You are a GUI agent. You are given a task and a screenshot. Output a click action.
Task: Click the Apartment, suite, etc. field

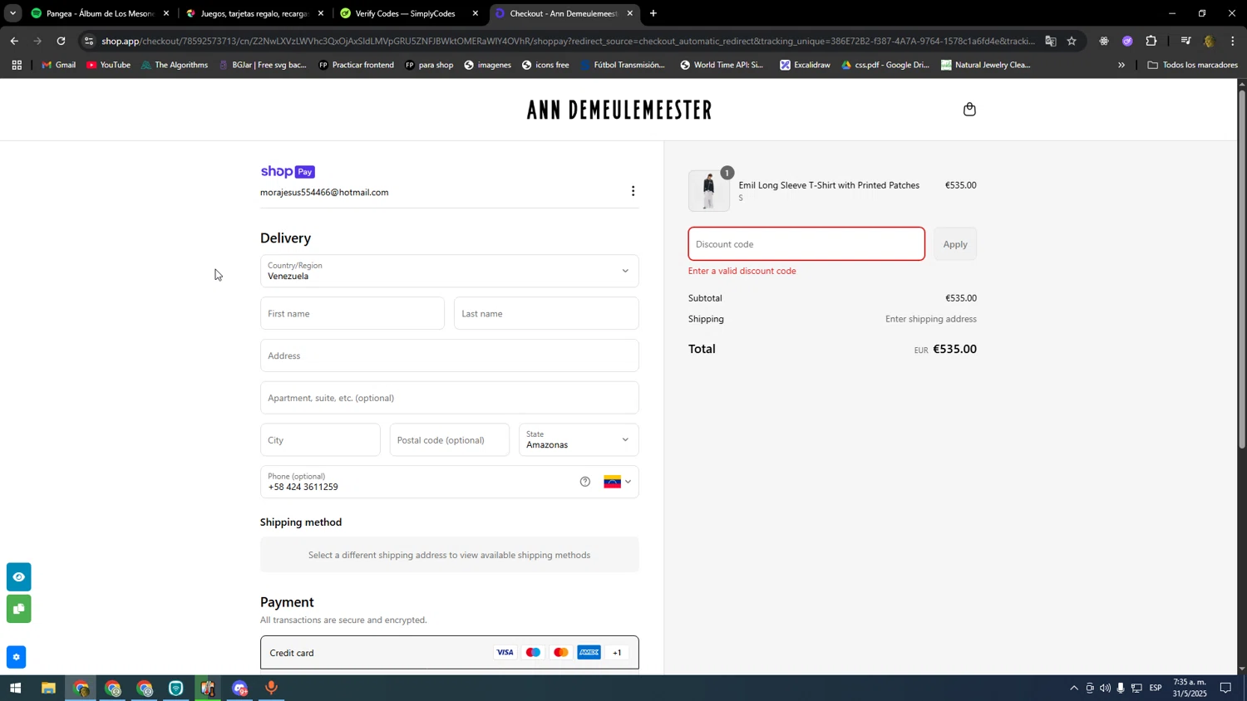[x=450, y=398]
